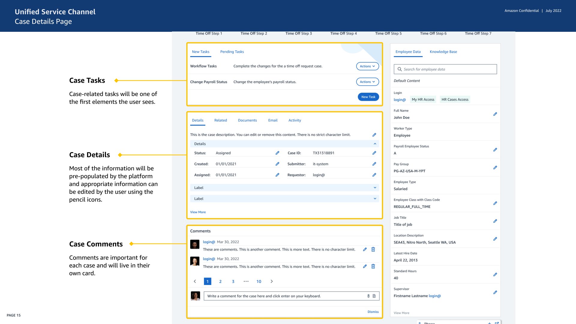Go to comments page 2
This screenshot has width=576, height=324.
pos(220,281)
